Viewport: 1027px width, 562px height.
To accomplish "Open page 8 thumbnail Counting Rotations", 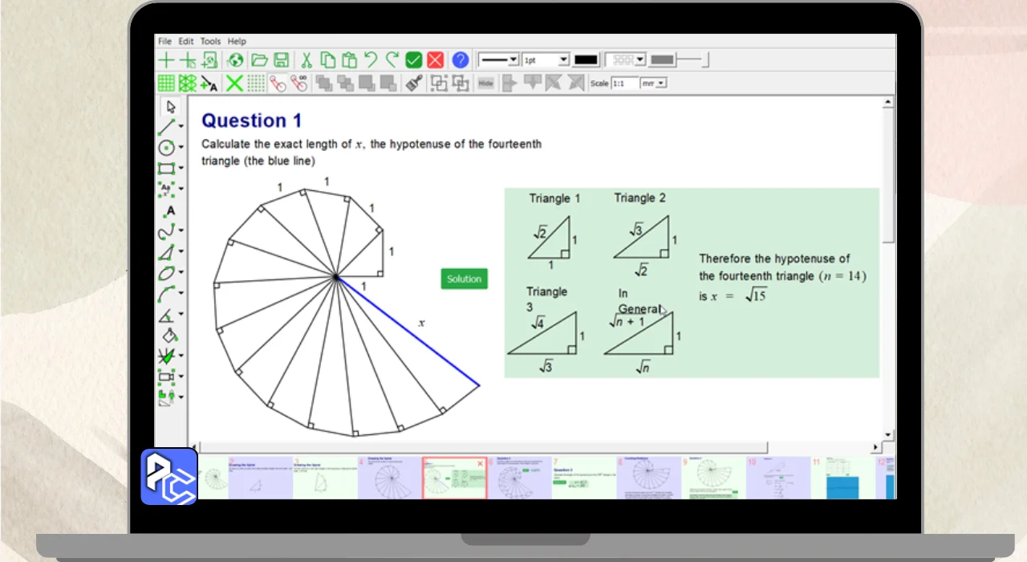I will [648, 478].
